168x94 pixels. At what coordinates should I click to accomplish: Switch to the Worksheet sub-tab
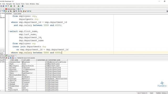coord(9,14)
